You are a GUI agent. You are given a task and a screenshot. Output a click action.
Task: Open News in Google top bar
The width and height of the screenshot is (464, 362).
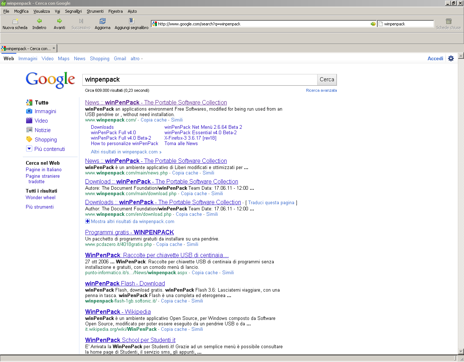pos(79,59)
